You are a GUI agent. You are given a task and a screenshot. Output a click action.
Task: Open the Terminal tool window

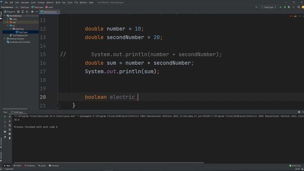54,166
